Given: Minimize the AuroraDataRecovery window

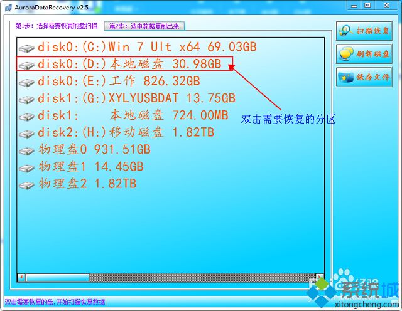Looking at the screenshot, I should point(354,6).
